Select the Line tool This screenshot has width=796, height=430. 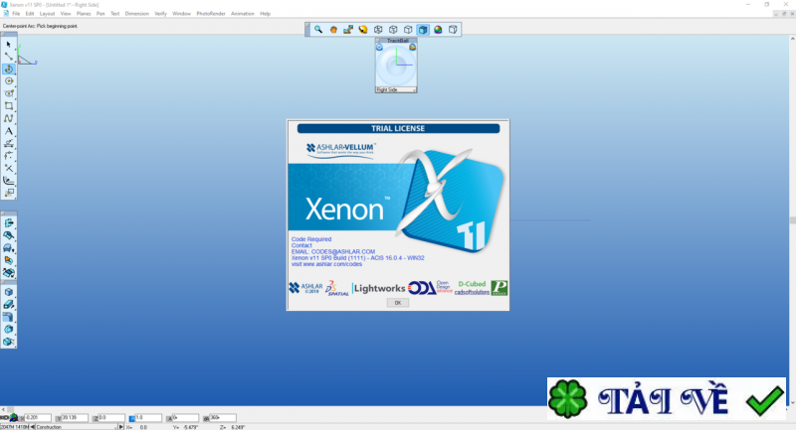pos(9,57)
